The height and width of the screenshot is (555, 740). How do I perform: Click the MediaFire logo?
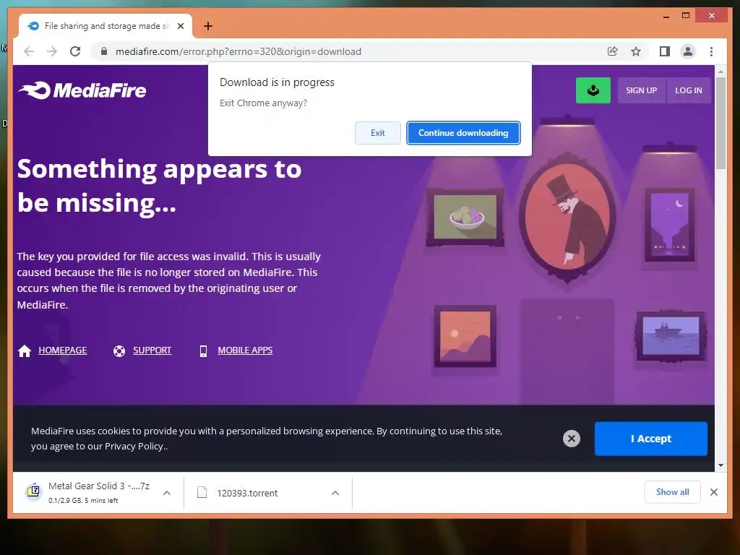[82, 90]
